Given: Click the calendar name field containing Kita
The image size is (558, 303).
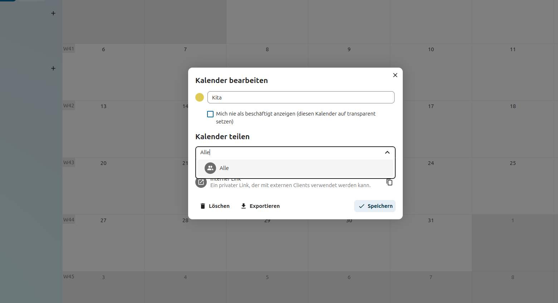Looking at the screenshot, I should pos(300,97).
